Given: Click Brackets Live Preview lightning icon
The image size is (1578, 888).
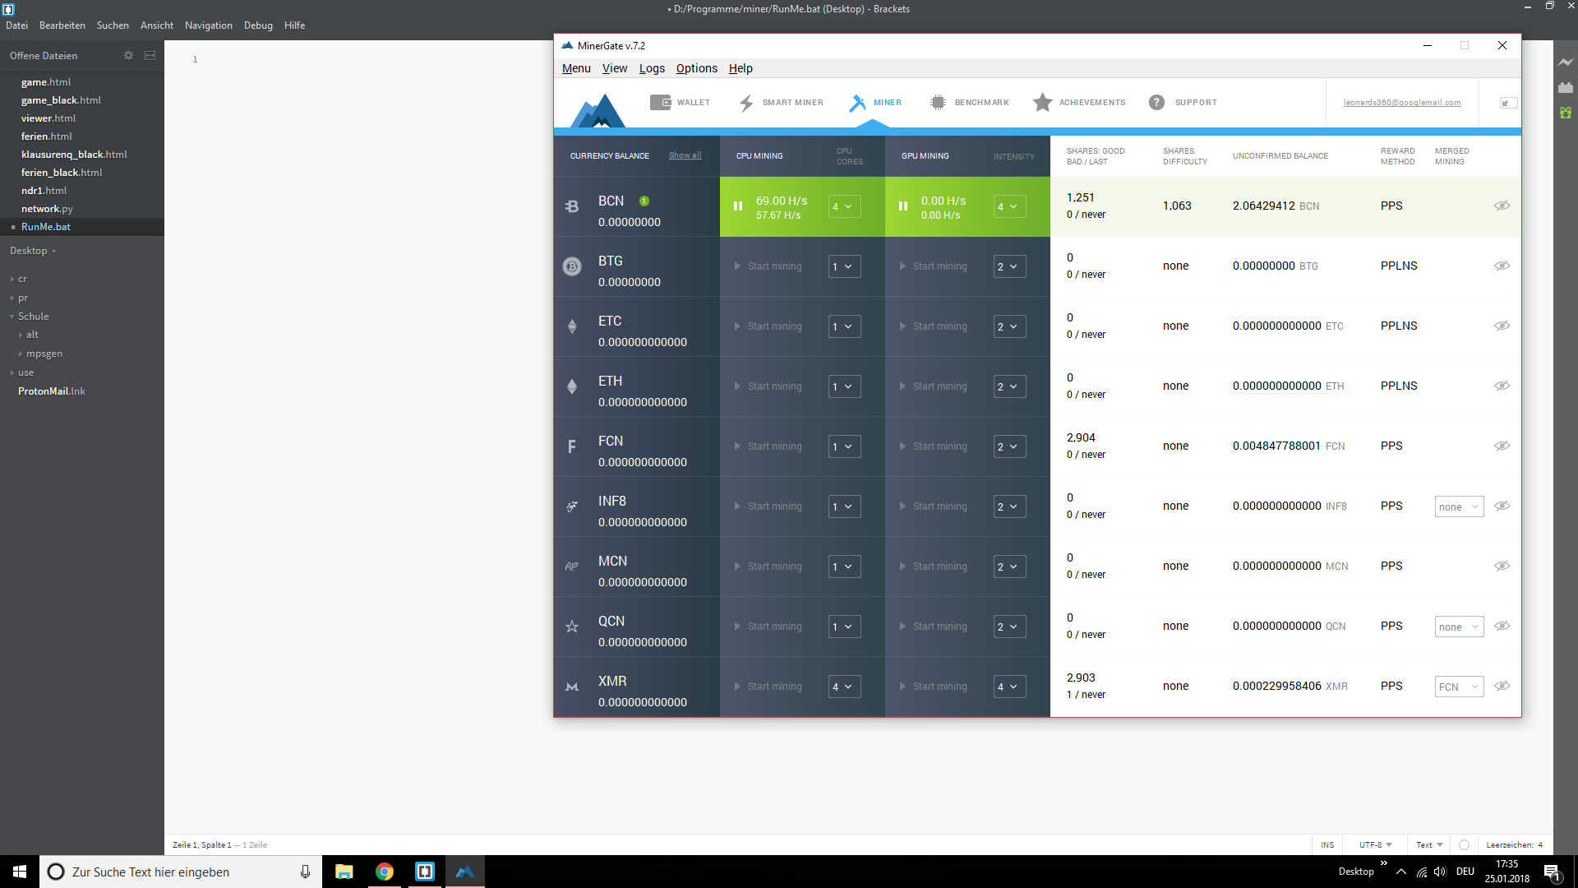Looking at the screenshot, I should coord(1566,62).
